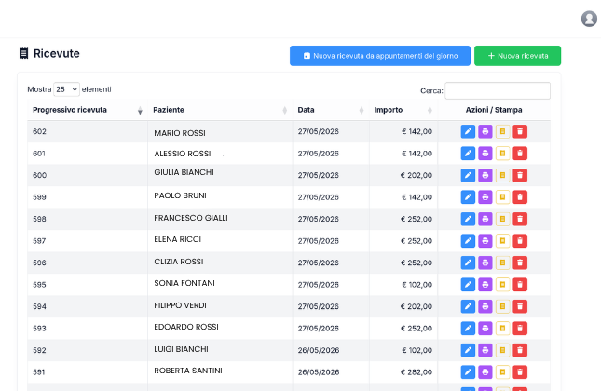Print receipt 601 for Alessio Rossi

(x=485, y=154)
